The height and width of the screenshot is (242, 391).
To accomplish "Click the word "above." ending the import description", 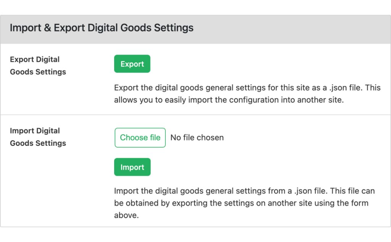I will [x=126, y=215].
